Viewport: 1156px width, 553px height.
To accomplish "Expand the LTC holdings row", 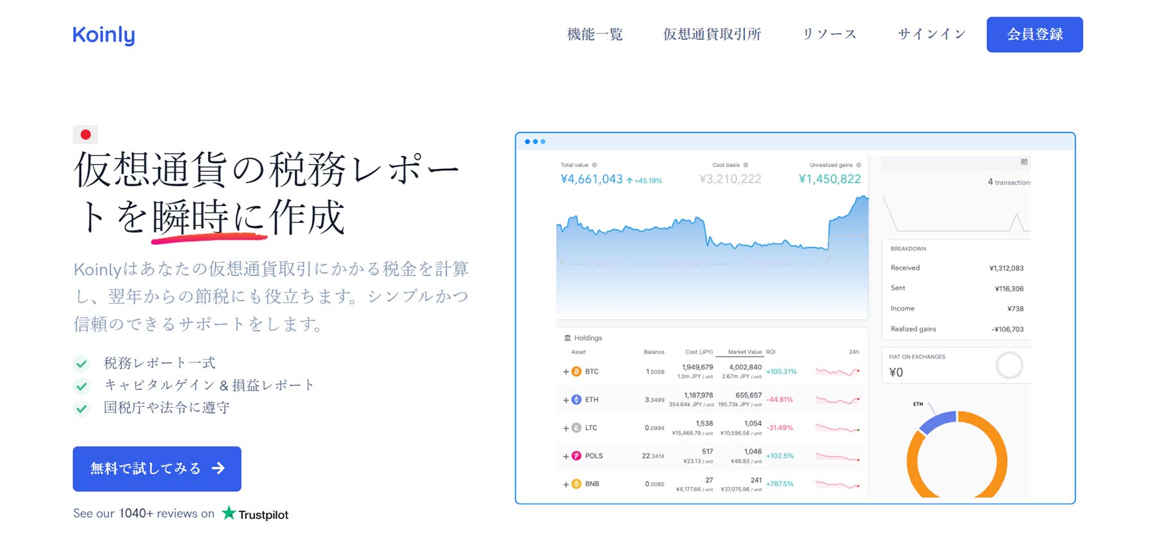I will click(566, 428).
